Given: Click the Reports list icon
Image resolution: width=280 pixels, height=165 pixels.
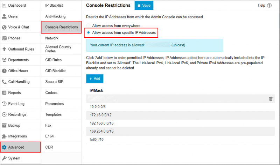Looking at the screenshot, I should (x=4, y=93).
